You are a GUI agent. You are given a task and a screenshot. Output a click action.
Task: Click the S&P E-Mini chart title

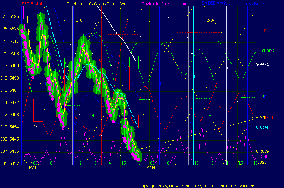coord(32,4)
